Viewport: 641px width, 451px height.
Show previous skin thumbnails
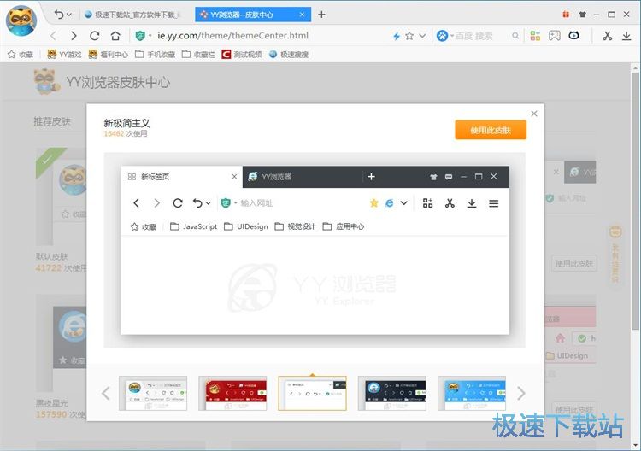coord(106,393)
